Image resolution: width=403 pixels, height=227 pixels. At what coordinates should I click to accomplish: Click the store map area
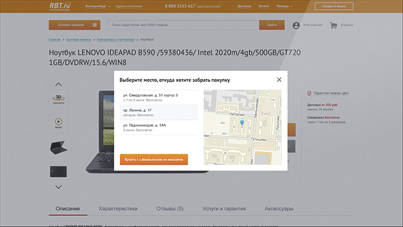tap(243, 127)
